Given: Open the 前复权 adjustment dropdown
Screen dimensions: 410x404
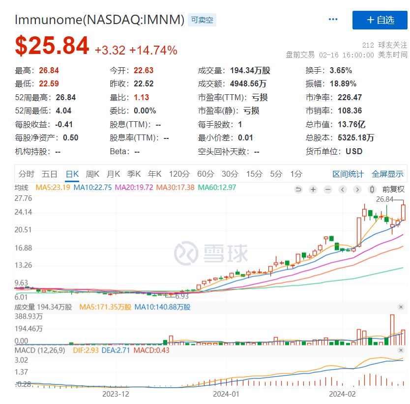Looking at the screenshot, I should tap(393, 189).
